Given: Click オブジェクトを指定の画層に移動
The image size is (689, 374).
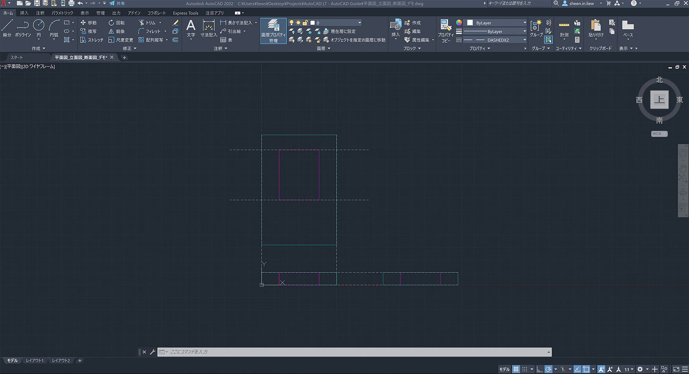Looking at the screenshot, I should tap(355, 40).
